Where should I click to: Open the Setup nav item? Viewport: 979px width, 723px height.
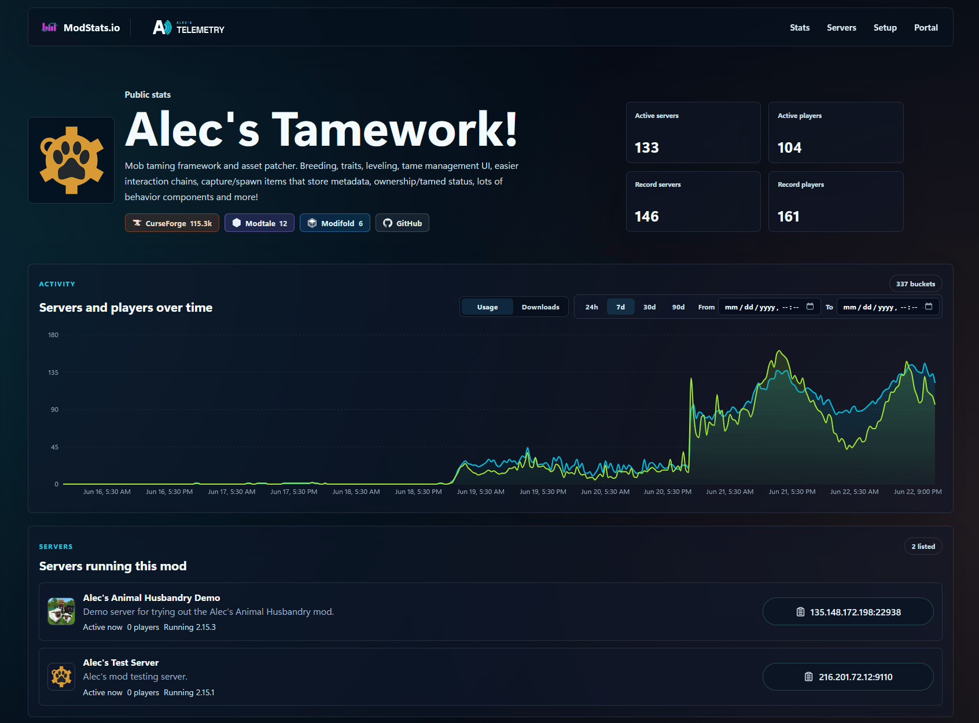click(885, 28)
